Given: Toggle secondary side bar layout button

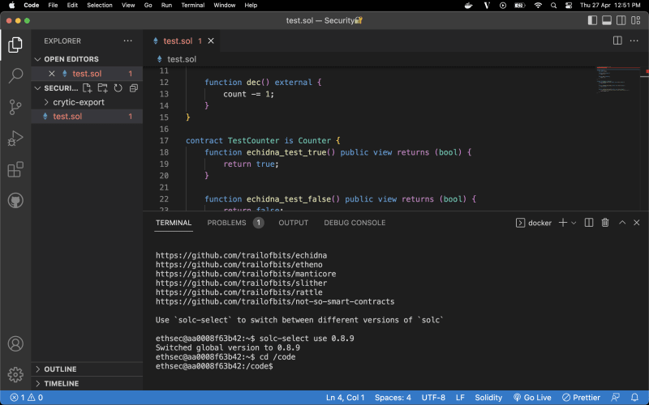Looking at the screenshot, I should click(621, 20).
